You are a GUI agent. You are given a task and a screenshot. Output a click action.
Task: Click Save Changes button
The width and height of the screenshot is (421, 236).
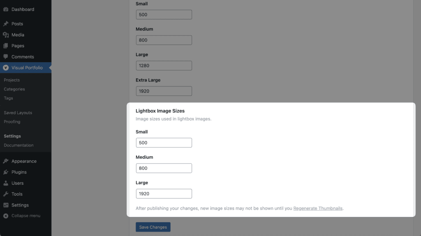click(153, 227)
